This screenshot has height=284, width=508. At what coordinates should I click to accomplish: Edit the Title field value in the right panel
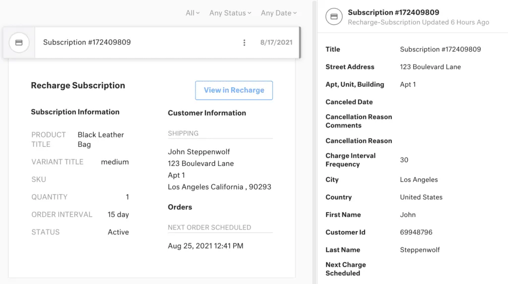(x=440, y=50)
